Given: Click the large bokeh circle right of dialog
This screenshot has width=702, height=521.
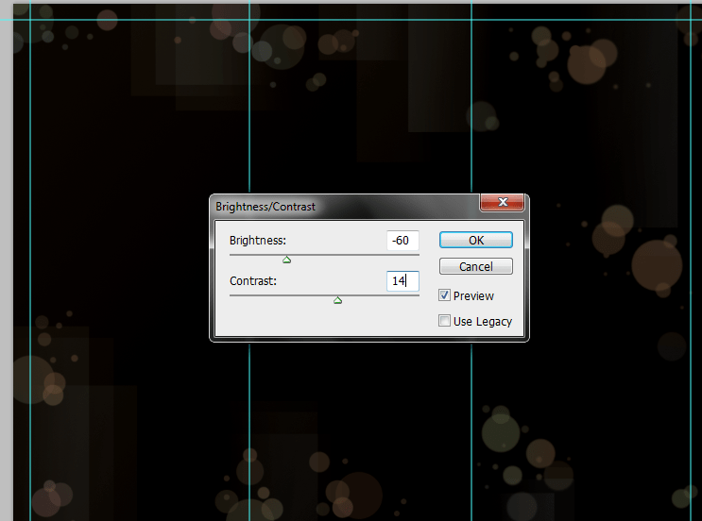Looking at the screenshot, I should [x=656, y=264].
